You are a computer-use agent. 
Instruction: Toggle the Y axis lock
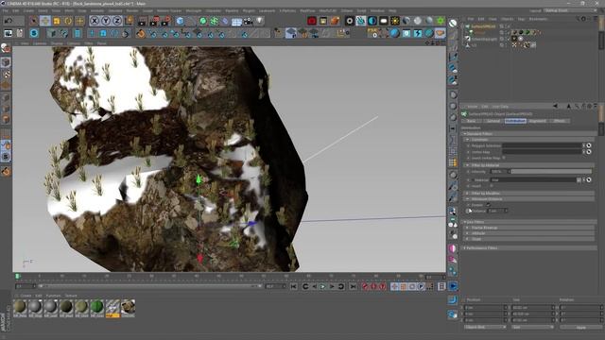click(106, 21)
